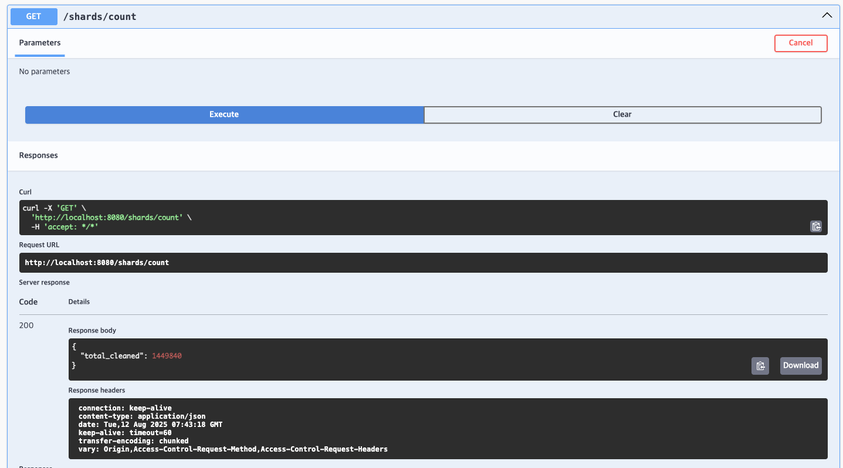Click the Server response label
Image resolution: width=843 pixels, height=468 pixels.
click(x=45, y=283)
